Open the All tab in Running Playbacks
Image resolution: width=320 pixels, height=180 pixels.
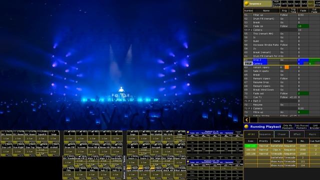(251, 134)
